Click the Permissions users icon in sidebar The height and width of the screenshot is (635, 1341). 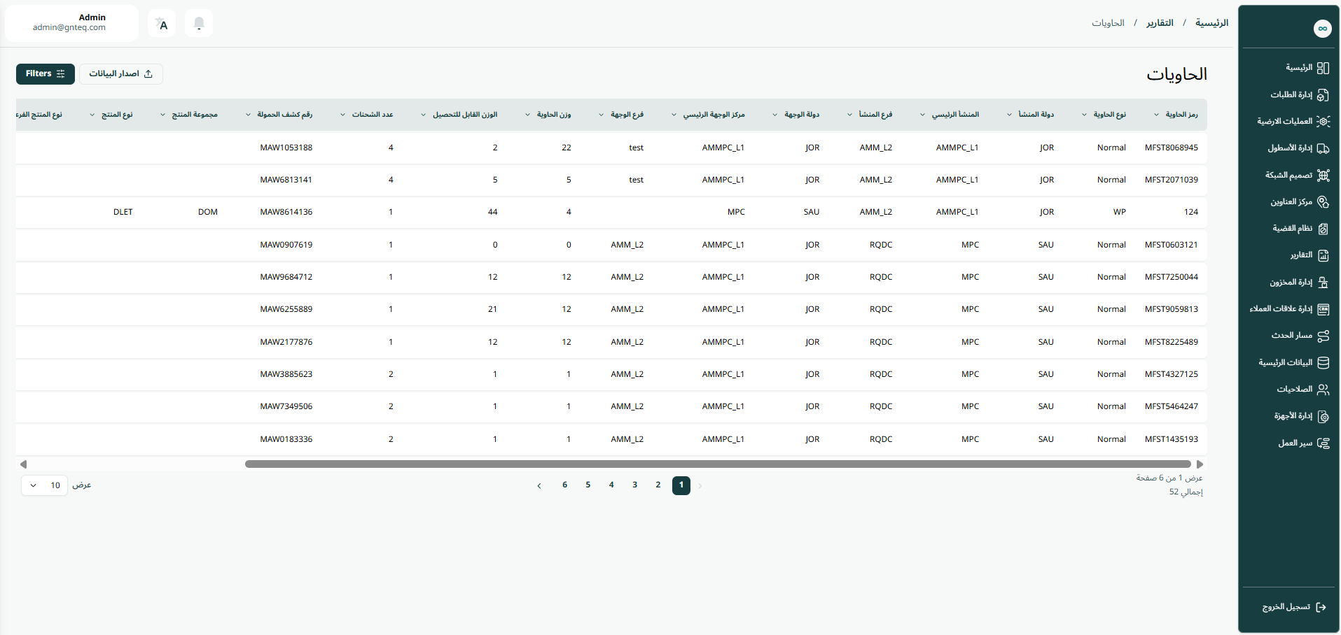(x=1323, y=390)
